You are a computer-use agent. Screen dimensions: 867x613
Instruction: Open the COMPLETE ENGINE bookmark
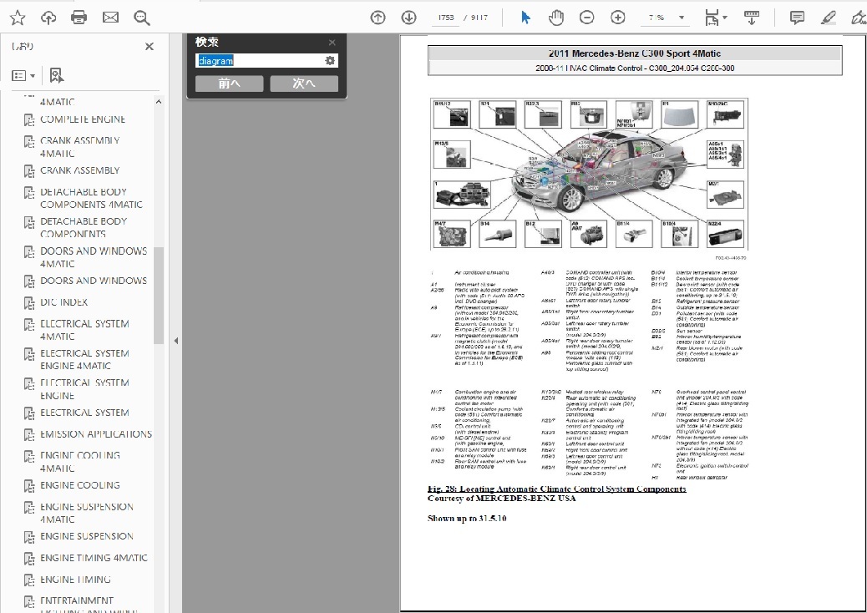[x=83, y=119]
